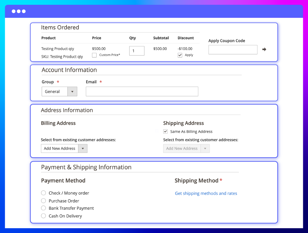The height and width of the screenshot is (233, 308).
Task: Focus the Qty input field
Action: point(137,51)
